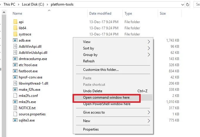Click the refresh button beside address bar
The width and height of the screenshot is (200, 137).
tap(188, 4)
